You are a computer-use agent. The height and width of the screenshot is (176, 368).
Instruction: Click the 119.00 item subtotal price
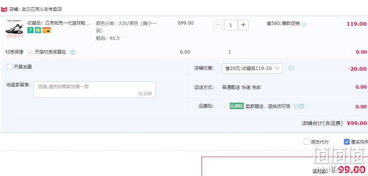click(356, 24)
